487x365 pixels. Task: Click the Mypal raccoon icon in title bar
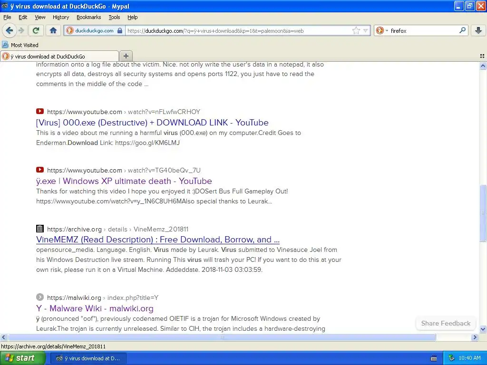5,6
